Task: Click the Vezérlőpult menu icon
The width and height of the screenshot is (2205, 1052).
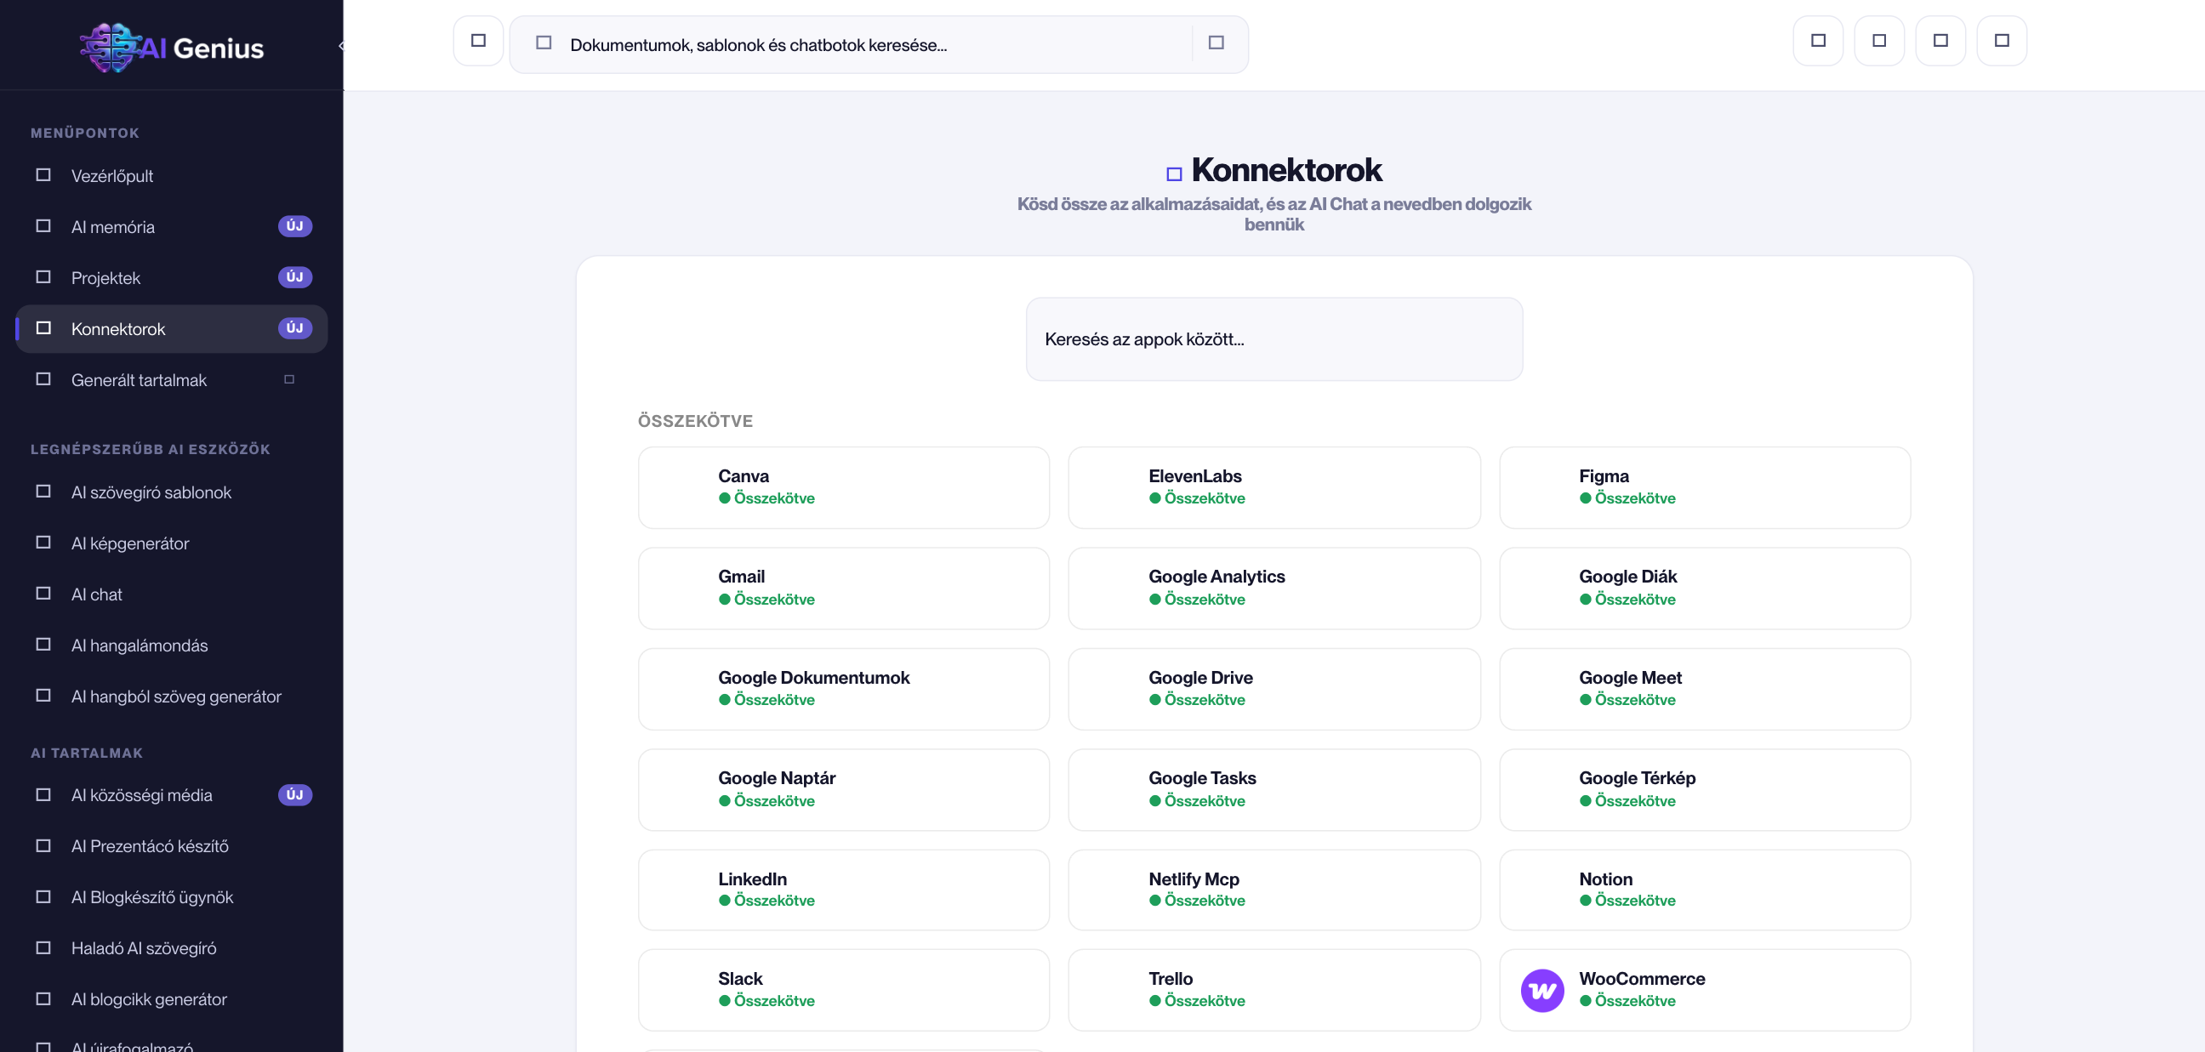Action: click(x=43, y=174)
